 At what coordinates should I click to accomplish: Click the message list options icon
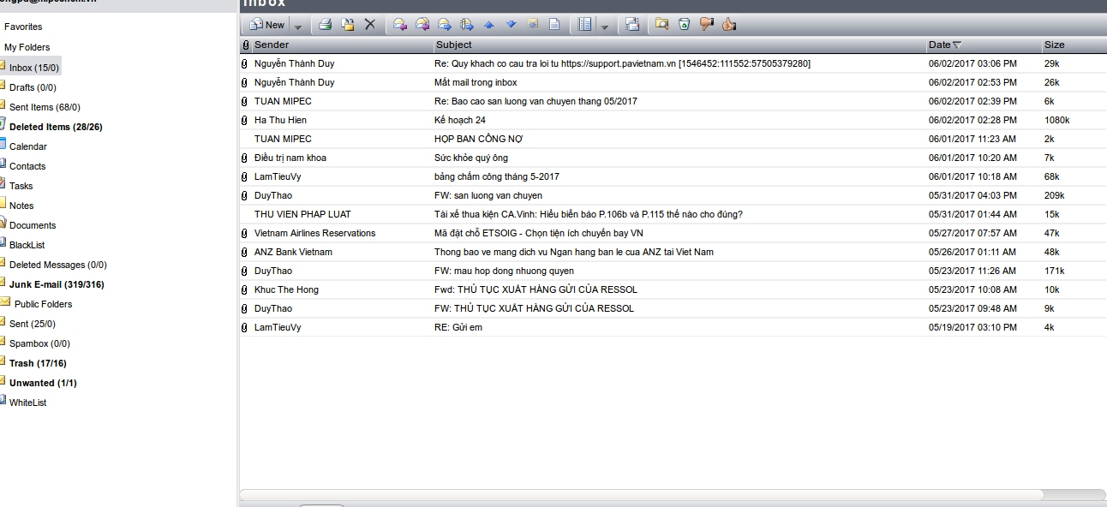pos(631,25)
